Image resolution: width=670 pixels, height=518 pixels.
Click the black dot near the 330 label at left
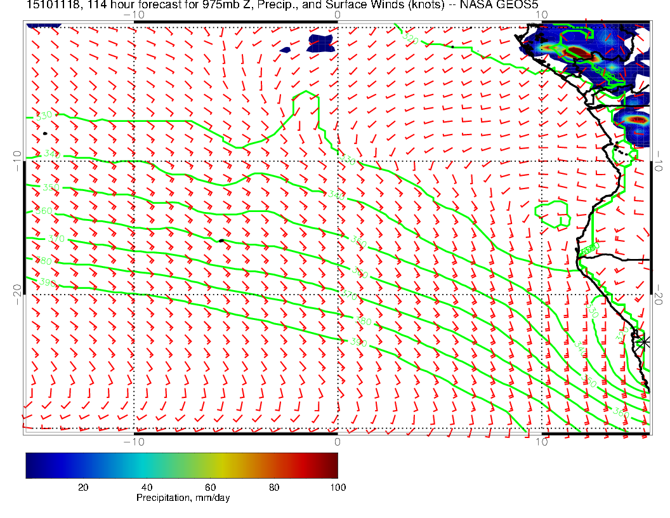click(45, 133)
